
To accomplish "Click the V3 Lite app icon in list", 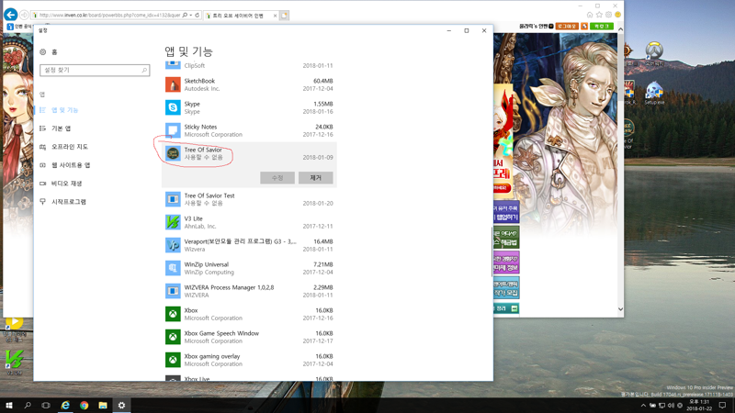I will [173, 222].
